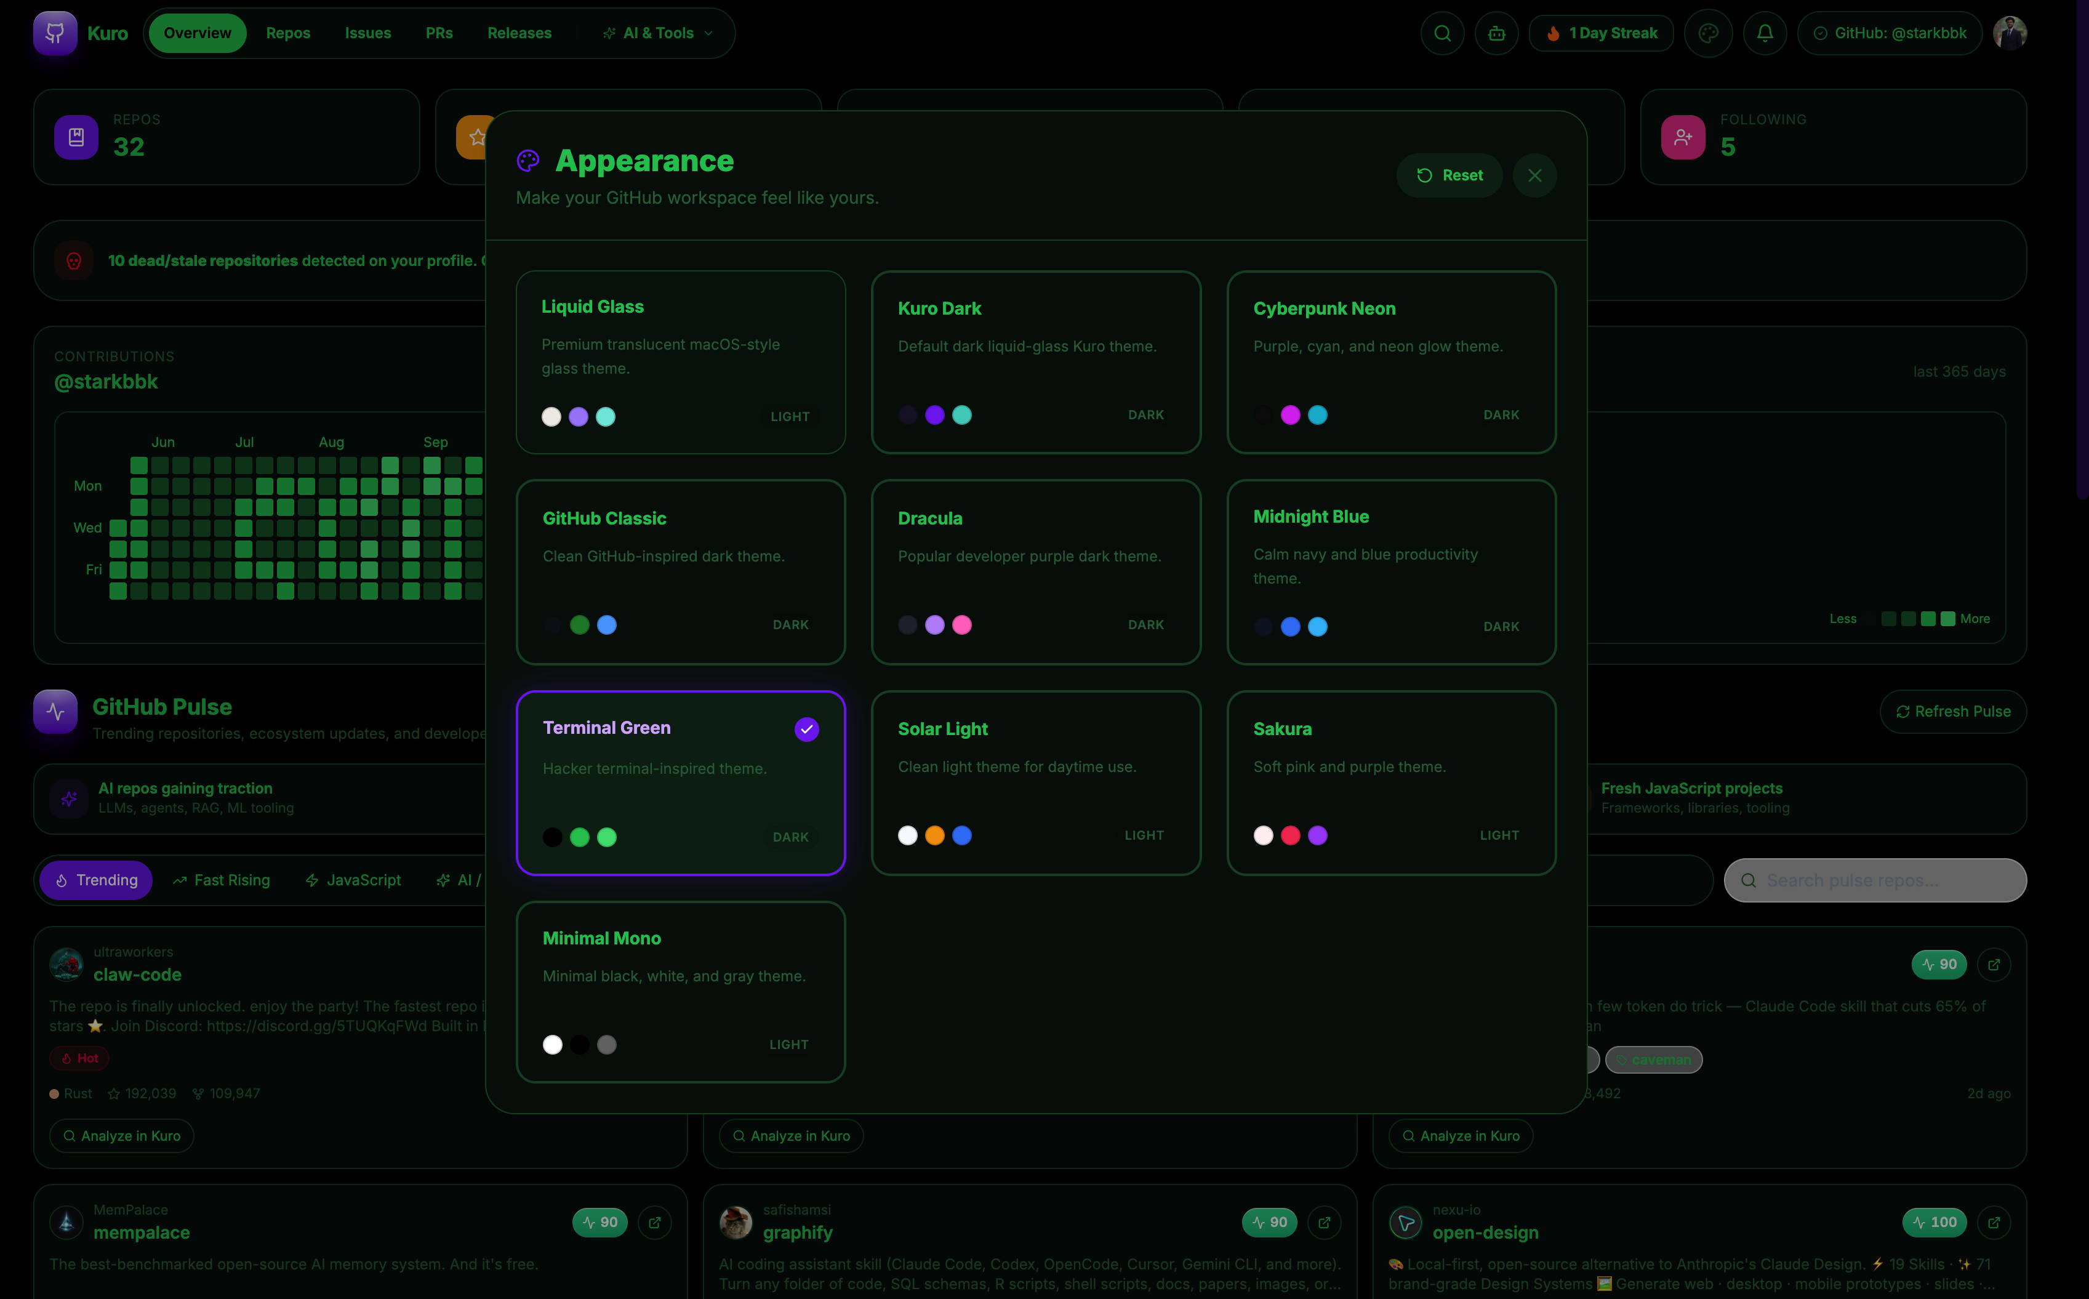Click the GitHub Pulse activity icon
This screenshot has width=2089, height=1299.
point(55,711)
